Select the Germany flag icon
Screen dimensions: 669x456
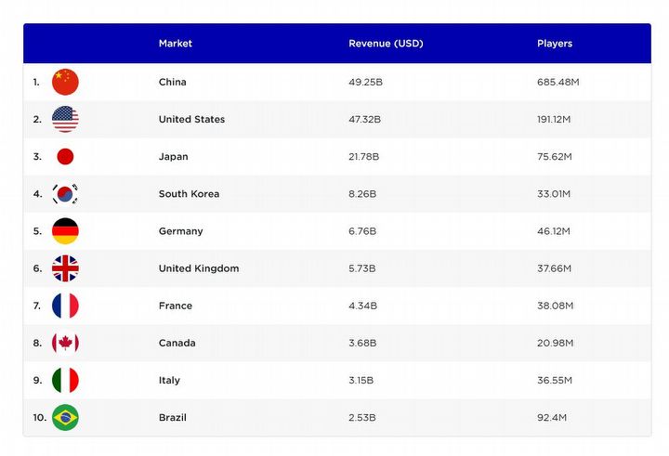click(65, 231)
